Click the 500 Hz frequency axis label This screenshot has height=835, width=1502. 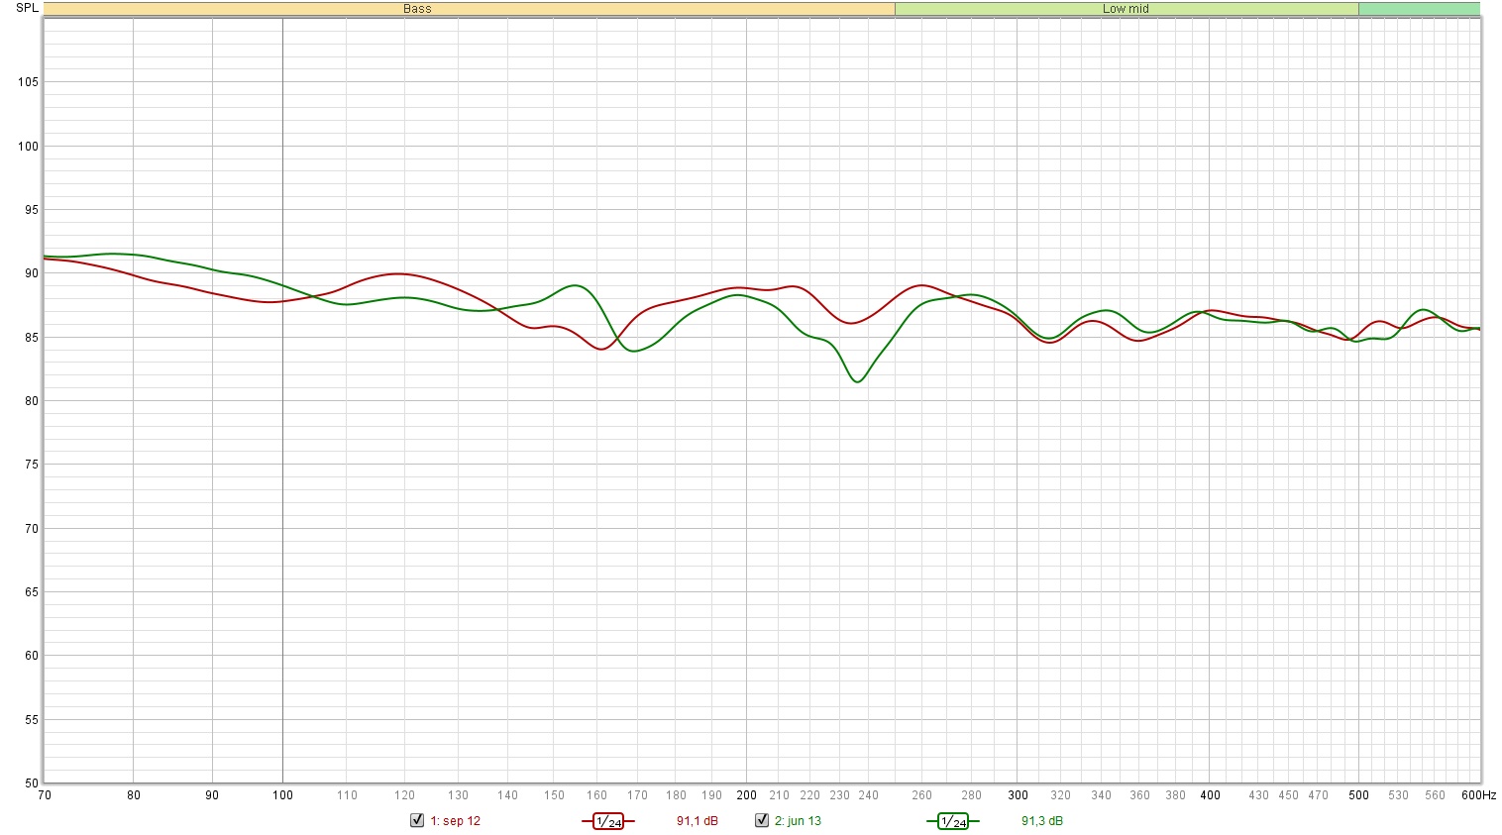click(1359, 795)
